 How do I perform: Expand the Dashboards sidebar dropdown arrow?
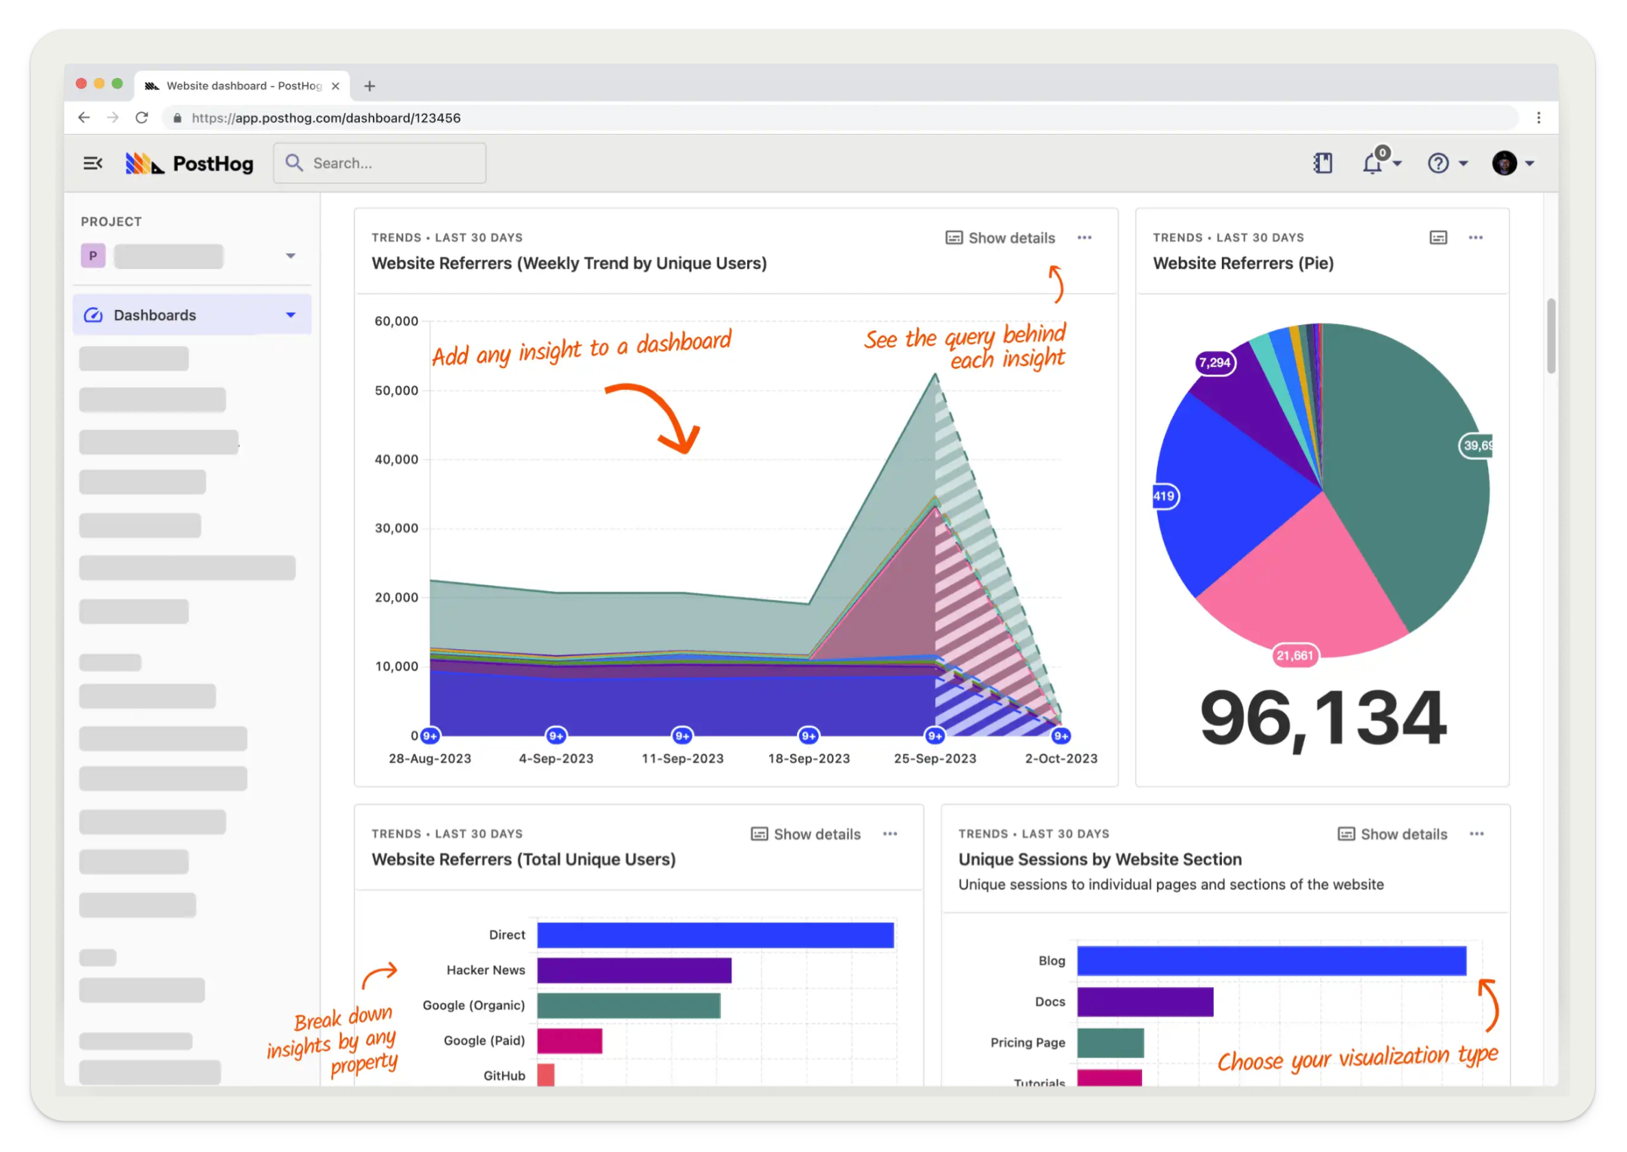coord(290,315)
